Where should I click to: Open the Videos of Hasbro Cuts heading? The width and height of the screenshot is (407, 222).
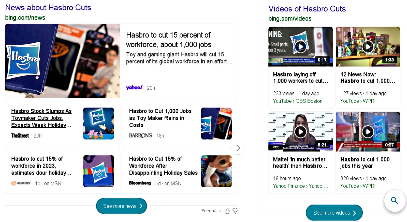(307, 9)
